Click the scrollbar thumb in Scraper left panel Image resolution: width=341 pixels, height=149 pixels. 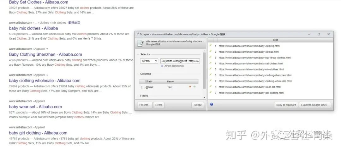(x=204, y=70)
